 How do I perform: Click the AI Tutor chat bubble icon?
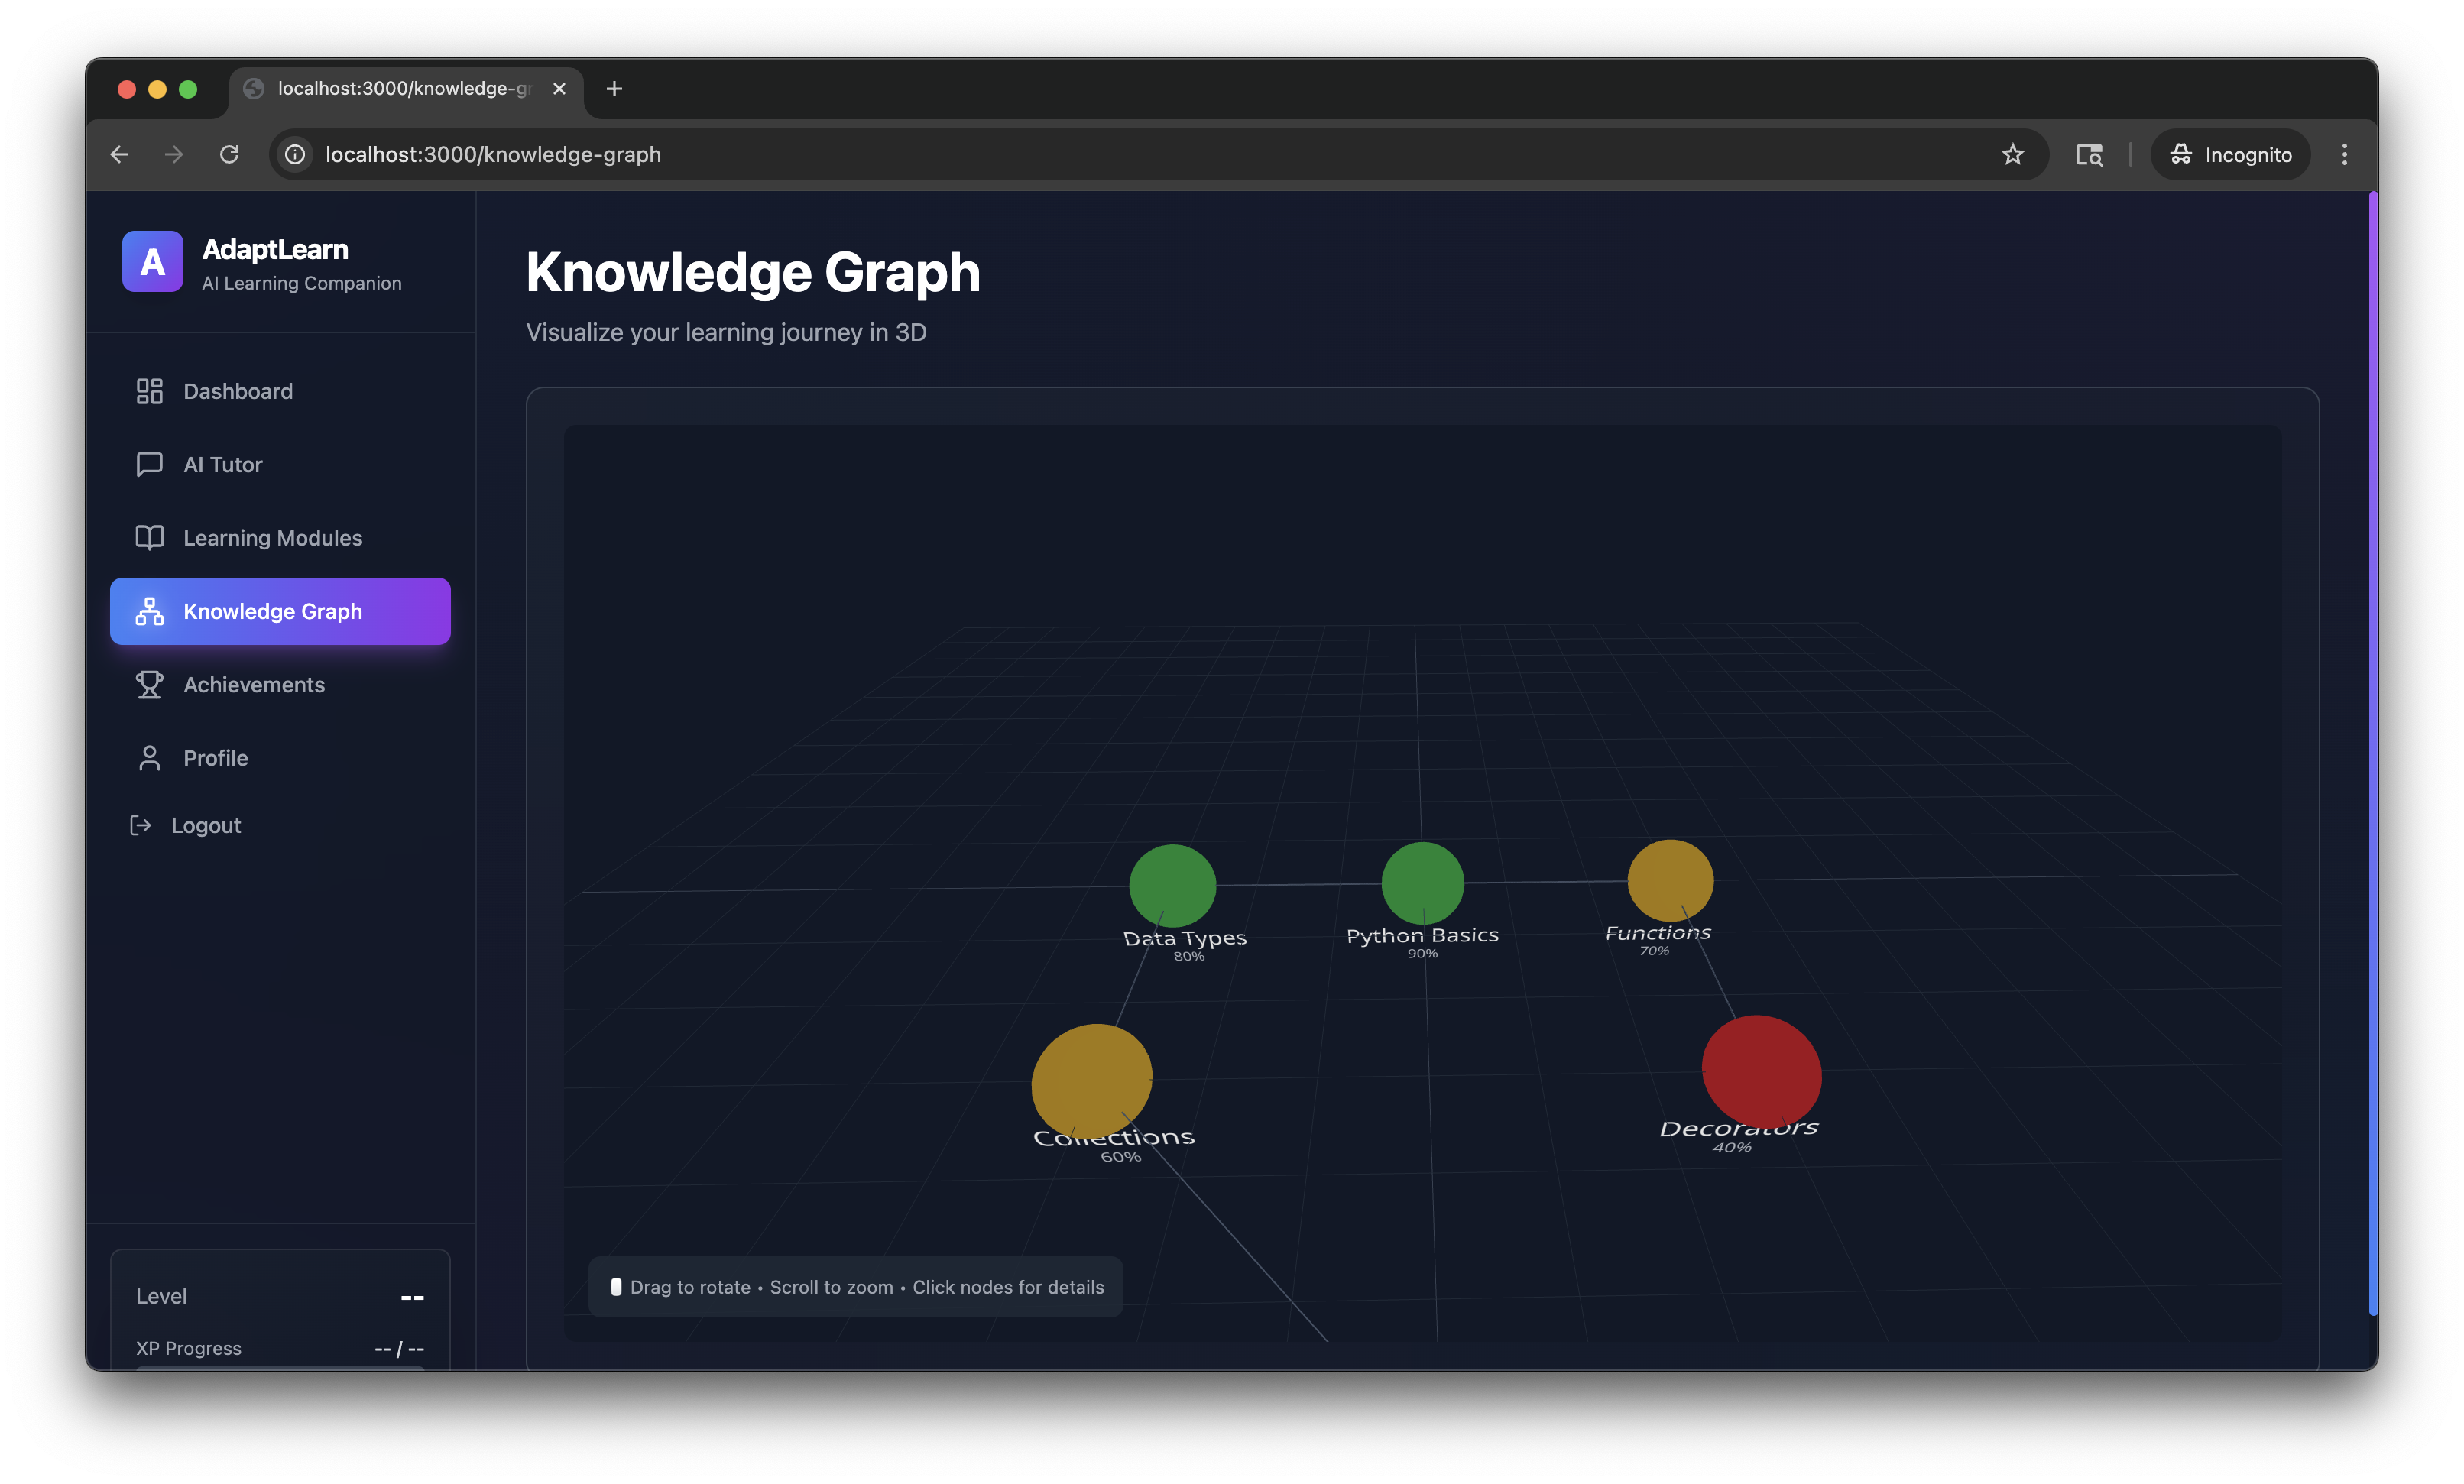pos(149,464)
